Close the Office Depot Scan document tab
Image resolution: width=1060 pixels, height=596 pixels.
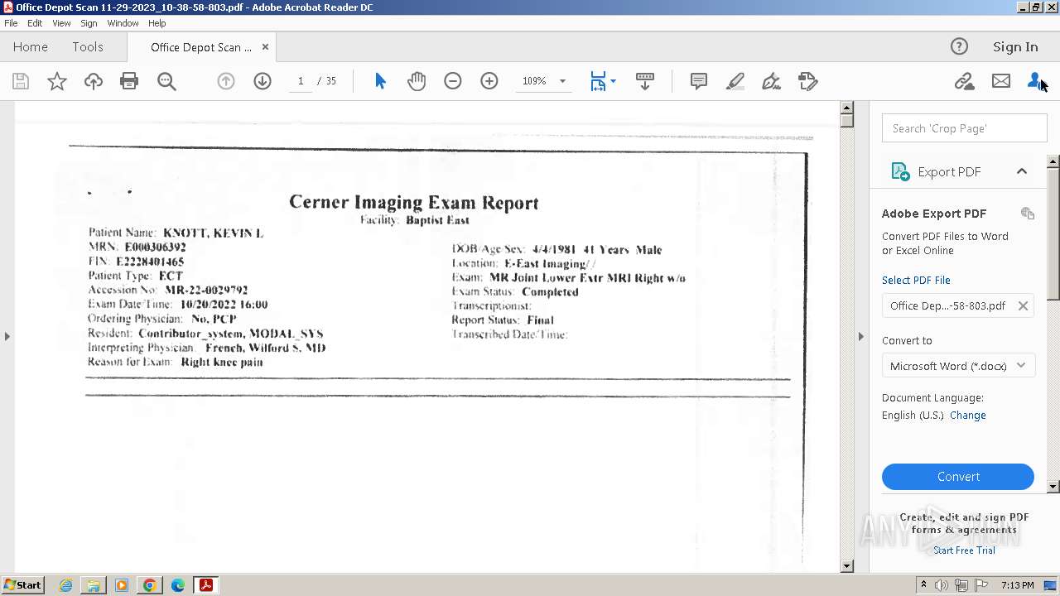(265, 47)
